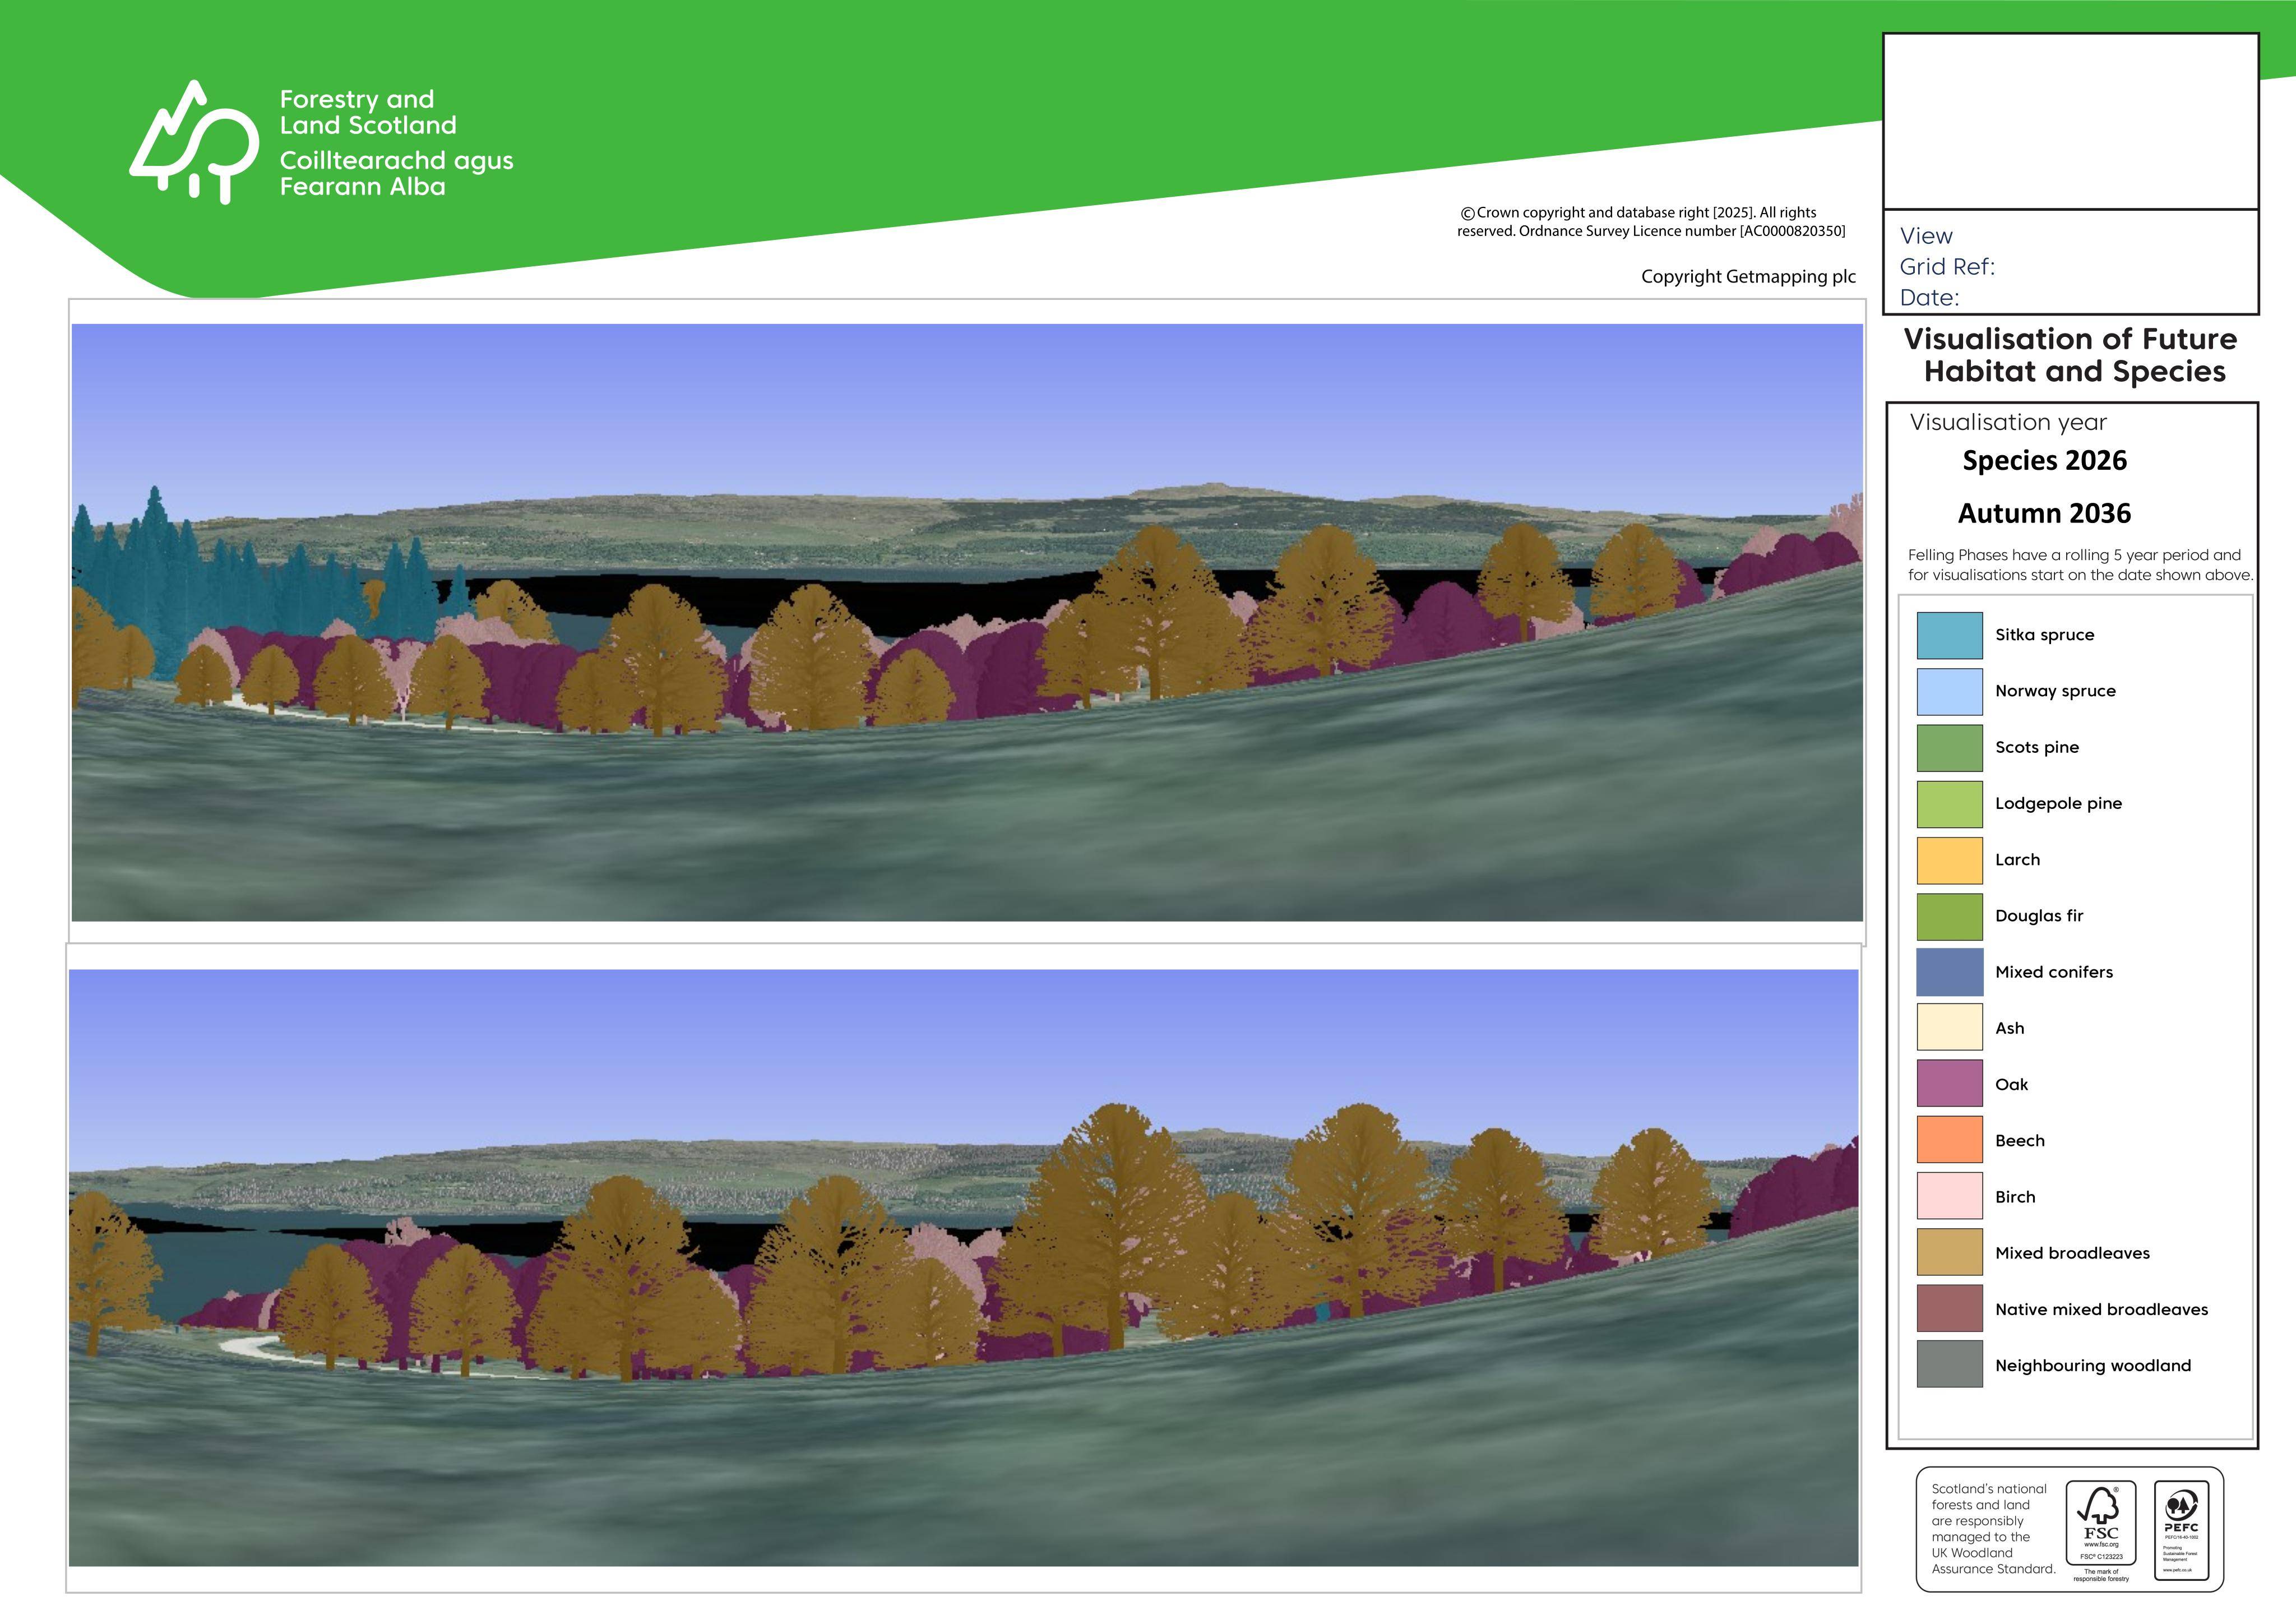Click the Autumn 2036 visualisation year text
Image resolution: width=2296 pixels, height=1624 pixels.
coord(2044,514)
